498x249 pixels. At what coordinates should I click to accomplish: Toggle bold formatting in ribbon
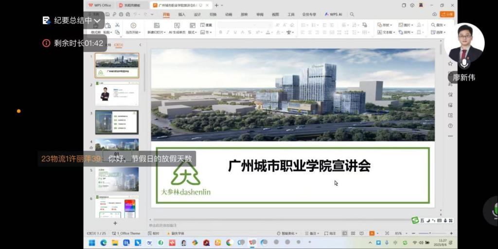(x=220, y=33)
